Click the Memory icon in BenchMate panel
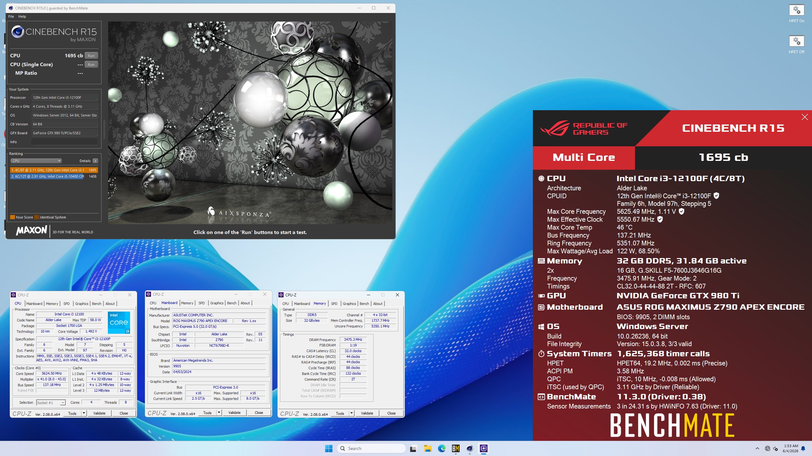Viewport: 812px width, 456px height. point(541,261)
